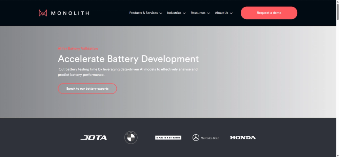Click the Mercedes-Benz star logo

pos(196,138)
